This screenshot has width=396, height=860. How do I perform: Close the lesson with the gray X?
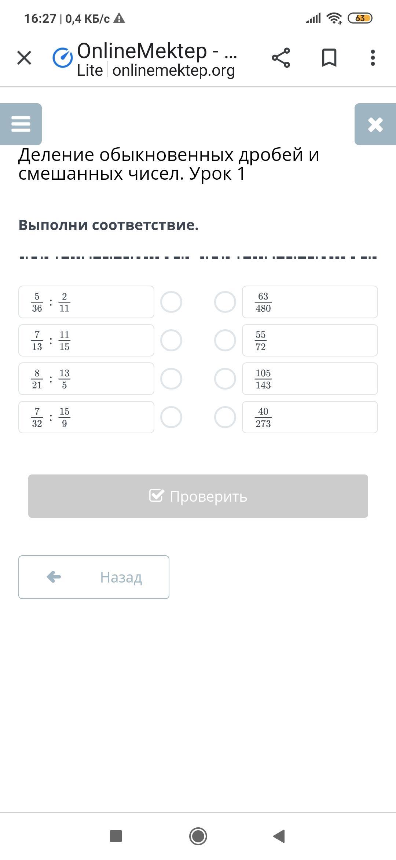(x=375, y=124)
